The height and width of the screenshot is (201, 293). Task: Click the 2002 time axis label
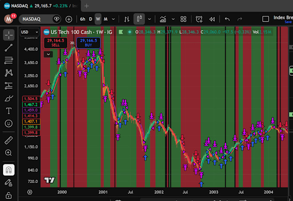pos(159,192)
